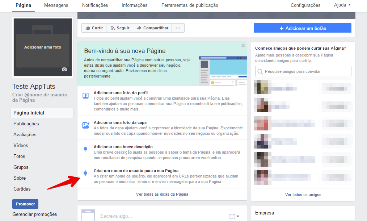Select Página inicial in sidebar
The height and width of the screenshot is (221, 367).
click(x=42, y=113)
